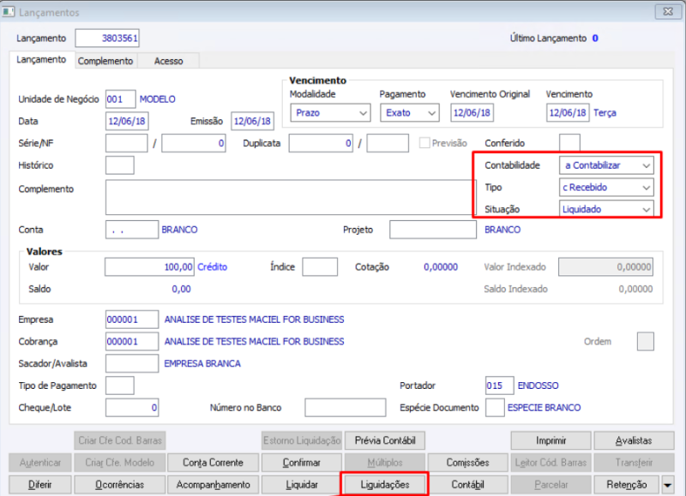Click the Unidade de Negócio field 001
686x496 pixels.
click(120, 99)
